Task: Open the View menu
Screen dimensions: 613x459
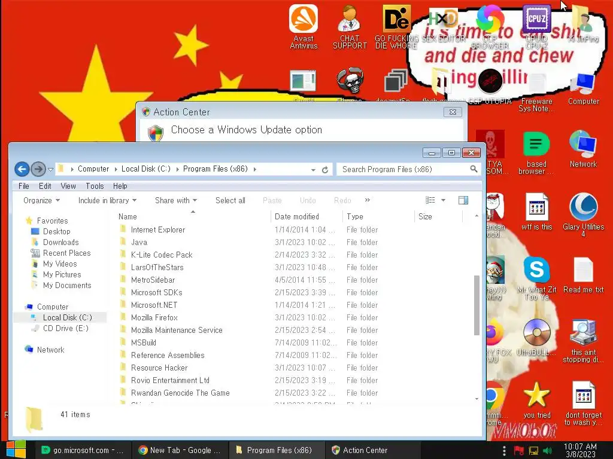Action: point(68,186)
